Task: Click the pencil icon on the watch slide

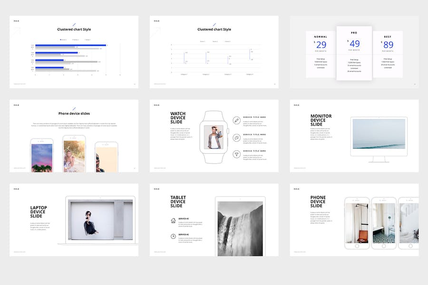Action: pyautogui.click(x=236, y=120)
